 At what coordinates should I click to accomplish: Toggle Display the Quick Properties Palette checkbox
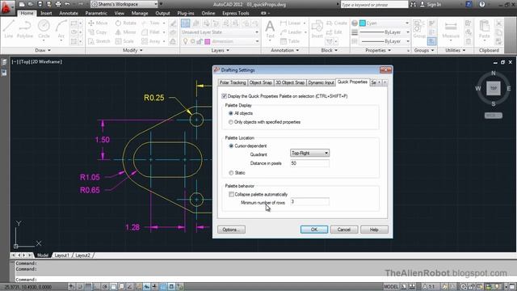click(225, 96)
